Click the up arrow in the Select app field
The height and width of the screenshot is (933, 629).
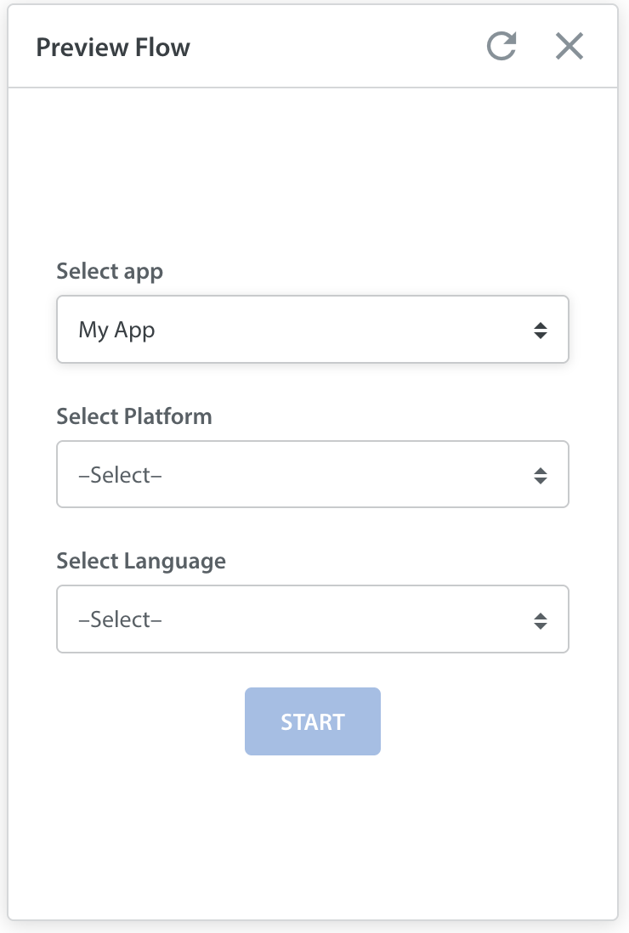541,325
